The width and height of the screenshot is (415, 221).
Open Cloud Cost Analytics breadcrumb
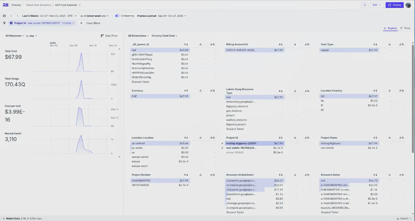(x=38, y=5)
